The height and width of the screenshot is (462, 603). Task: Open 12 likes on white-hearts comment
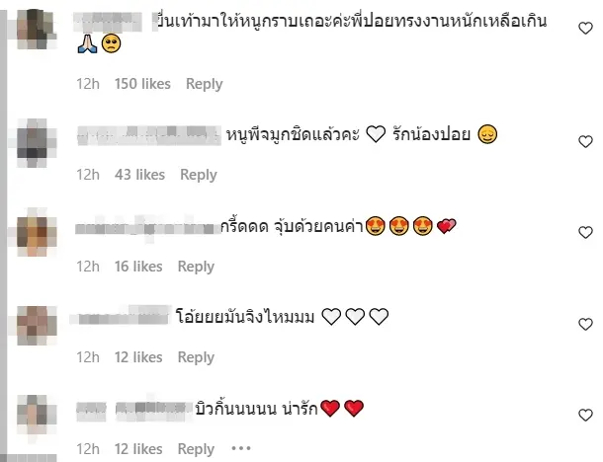138,357
